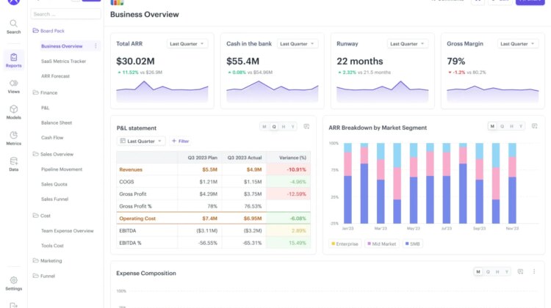Set Expense Composition to monthly (M)

point(478,272)
